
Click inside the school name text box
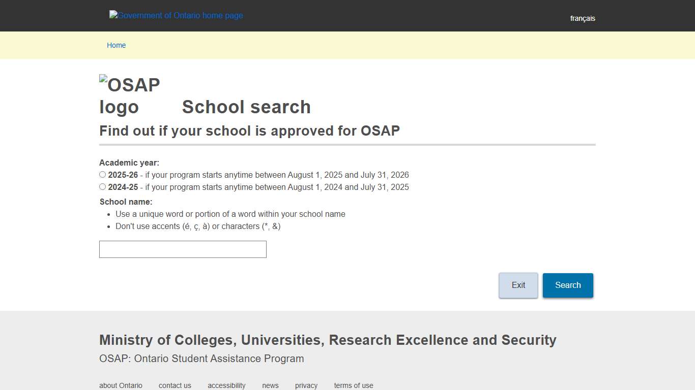tap(182, 249)
